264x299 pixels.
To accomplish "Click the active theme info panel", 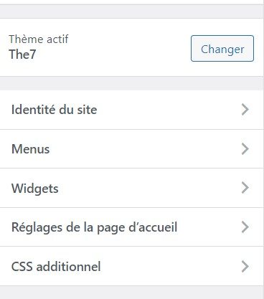I will [x=131, y=47].
